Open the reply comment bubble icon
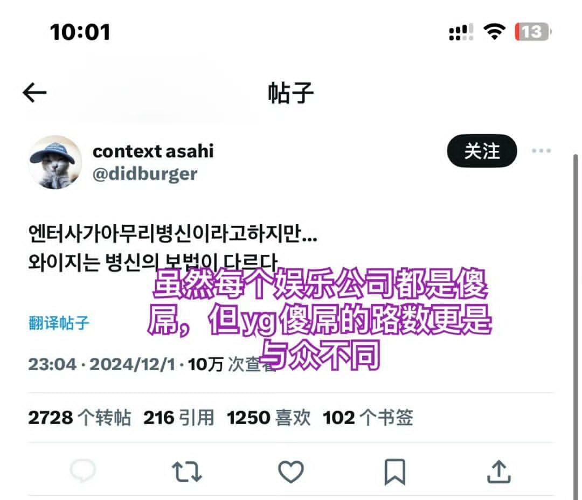This screenshot has height=500, width=582. (83, 471)
